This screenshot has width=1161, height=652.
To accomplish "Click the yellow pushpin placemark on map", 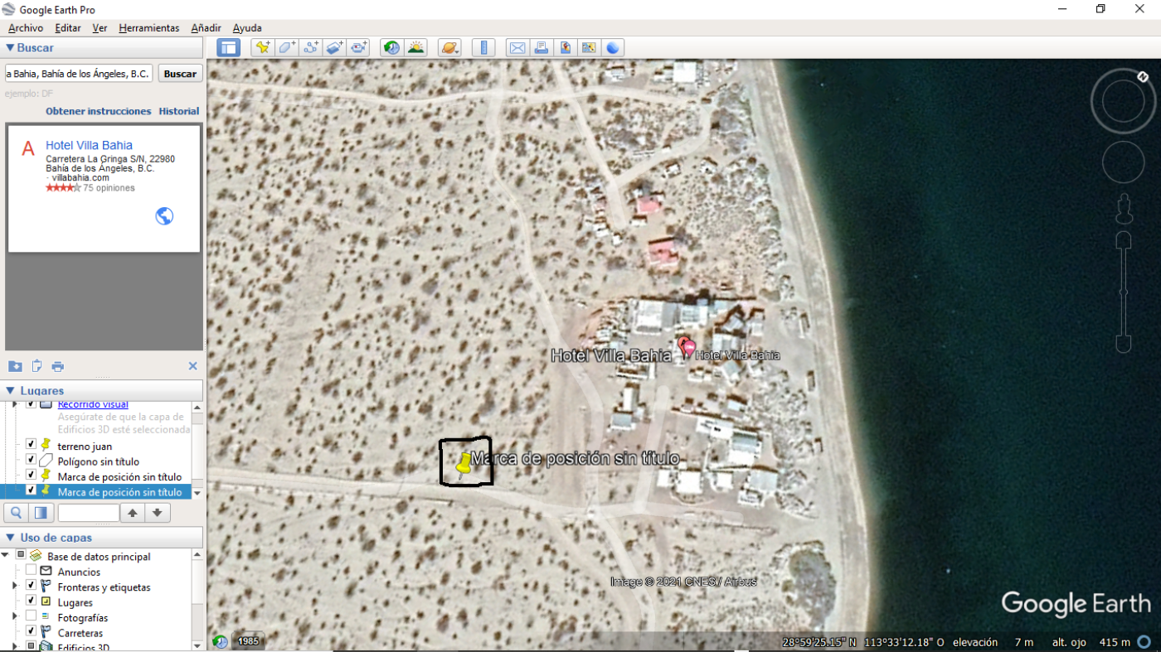I will point(464,466).
